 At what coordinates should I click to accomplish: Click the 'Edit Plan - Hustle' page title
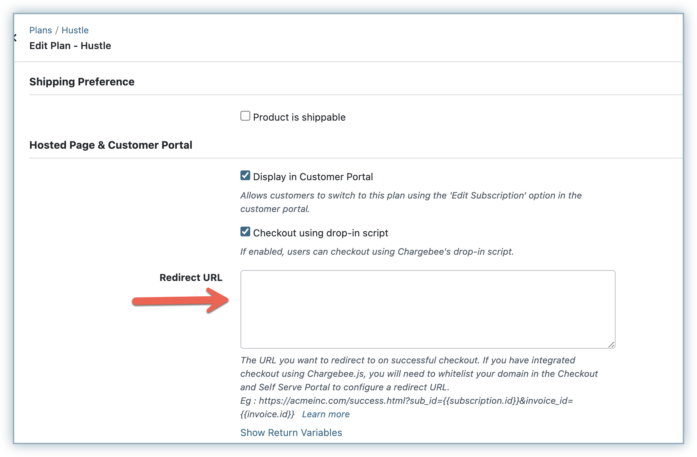pos(70,46)
